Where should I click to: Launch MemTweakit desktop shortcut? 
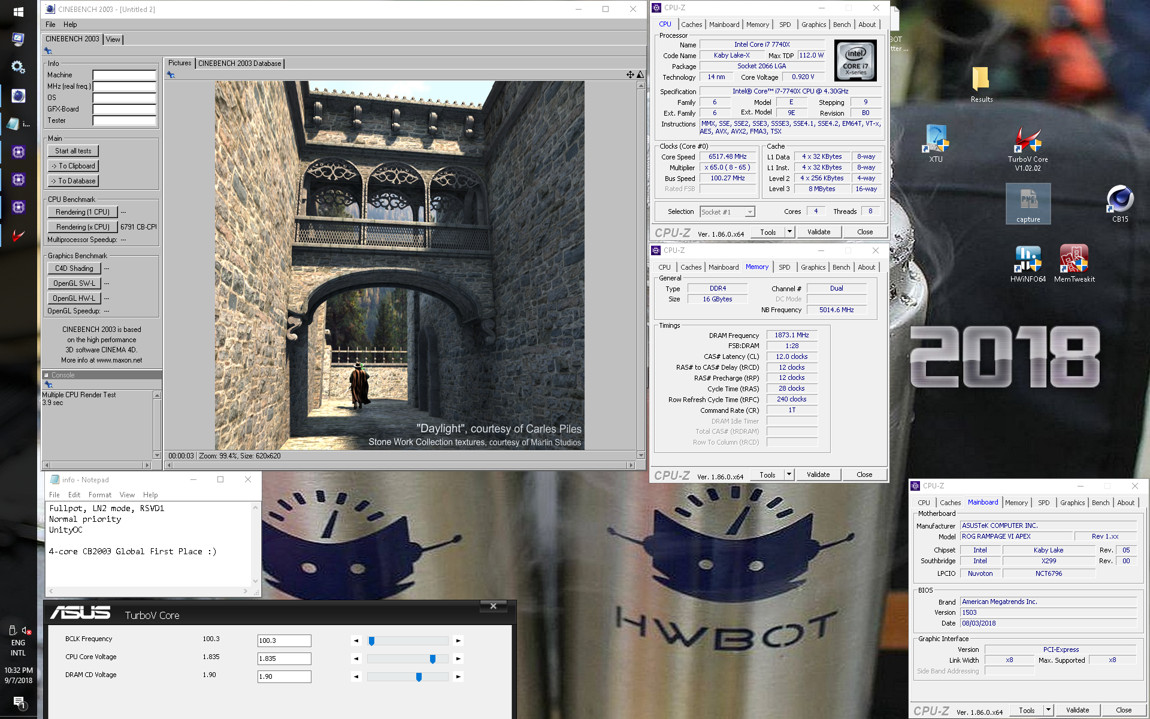(1074, 264)
